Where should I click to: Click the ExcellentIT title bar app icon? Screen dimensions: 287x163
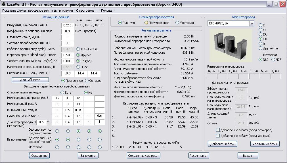click(x=4, y=4)
